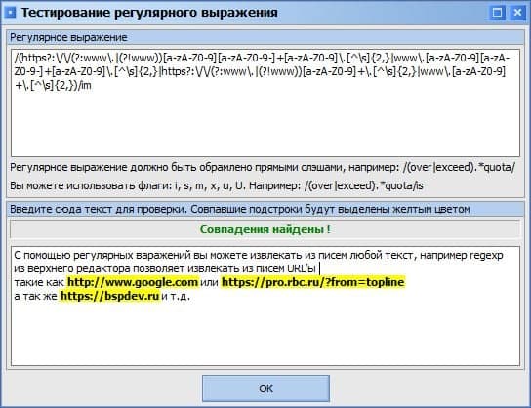Click the green 'Совпадения найдены !' status message
Screen dimensions: 531x408
[x=265, y=229]
